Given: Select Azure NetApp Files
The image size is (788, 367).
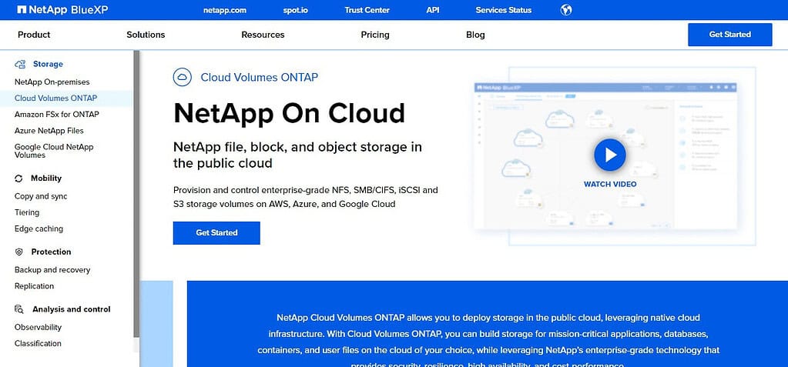Looking at the screenshot, I should coord(49,131).
